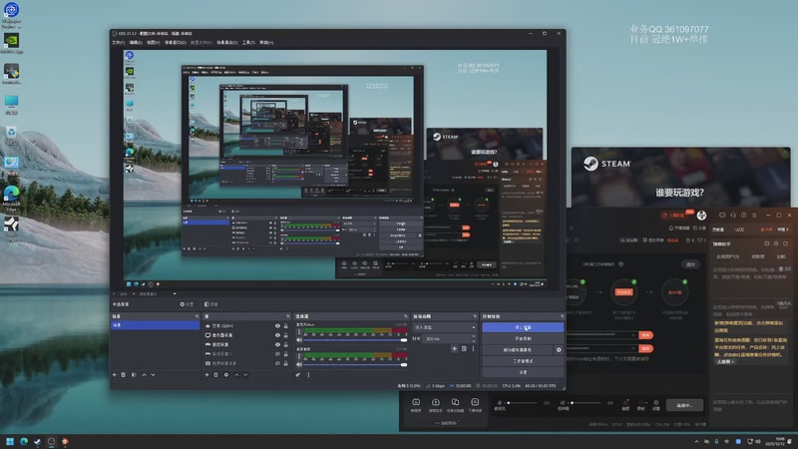Open 设置 in the OBS controls panel
Image resolution: width=798 pixels, height=449 pixels.
[x=523, y=372]
